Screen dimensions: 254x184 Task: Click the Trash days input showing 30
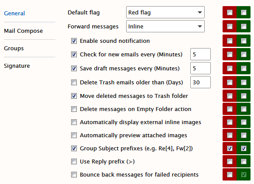201,82
